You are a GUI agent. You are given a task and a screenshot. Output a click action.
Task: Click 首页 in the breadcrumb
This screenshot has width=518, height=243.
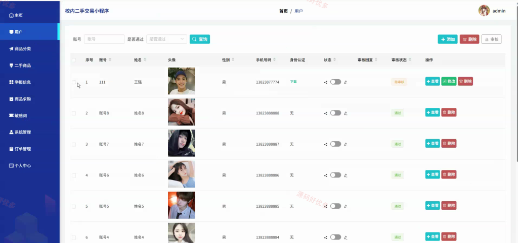point(283,11)
